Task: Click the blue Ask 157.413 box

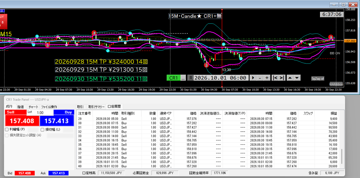Action: coord(58,173)
